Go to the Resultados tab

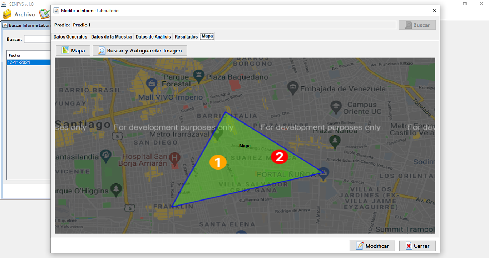coord(186,37)
